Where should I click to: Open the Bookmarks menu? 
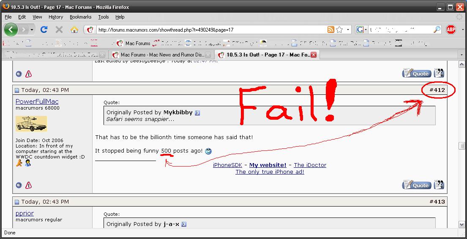pos(80,17)
